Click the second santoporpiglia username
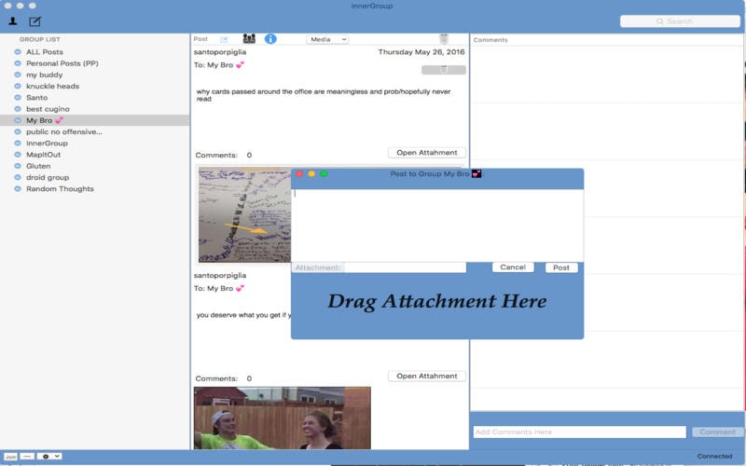The height and width of the screenshot is (466, 746). pos(220,275)
